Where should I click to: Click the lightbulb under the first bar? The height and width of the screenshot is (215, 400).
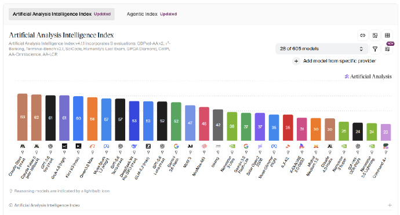[23, 152]
